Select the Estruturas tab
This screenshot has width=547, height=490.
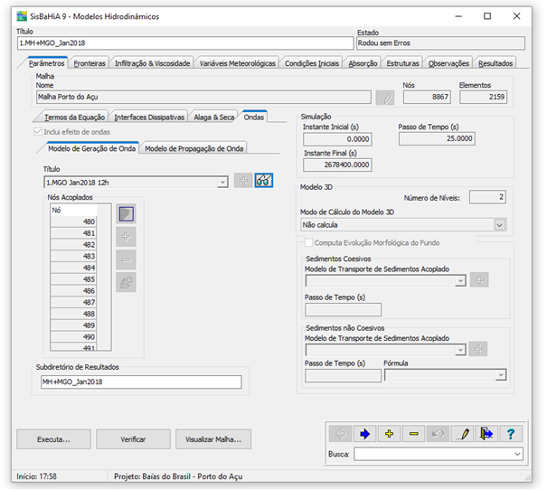[x=402, y=63]
